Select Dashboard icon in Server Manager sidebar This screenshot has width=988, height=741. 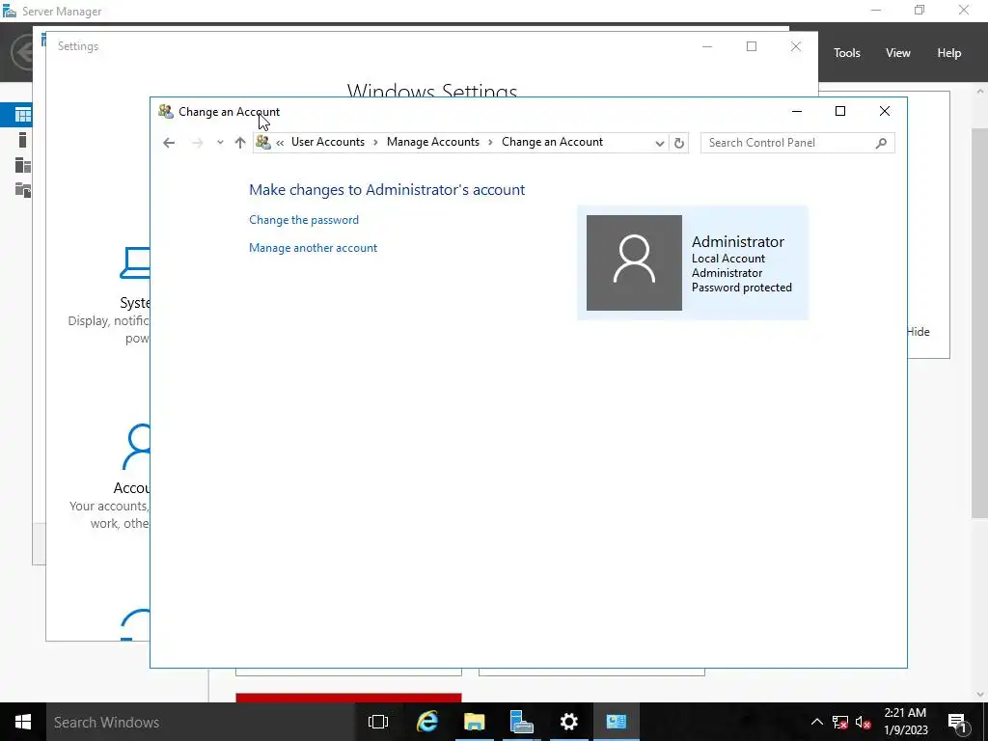tap(23, 115)
